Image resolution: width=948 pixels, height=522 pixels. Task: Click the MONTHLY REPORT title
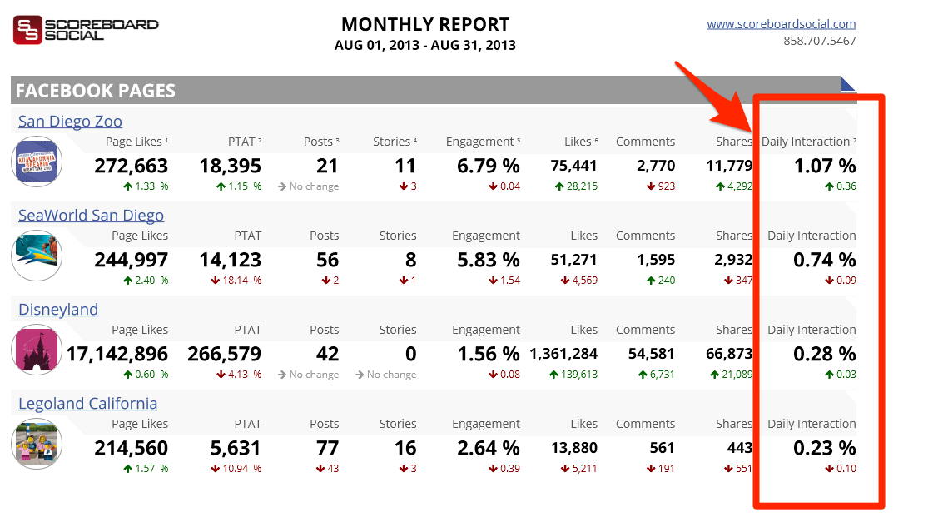[x=425, y=25]
